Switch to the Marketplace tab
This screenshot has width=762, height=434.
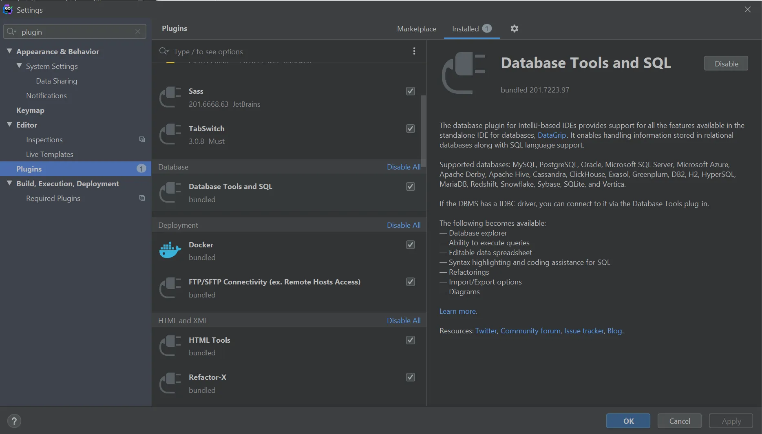click(416, 29)
